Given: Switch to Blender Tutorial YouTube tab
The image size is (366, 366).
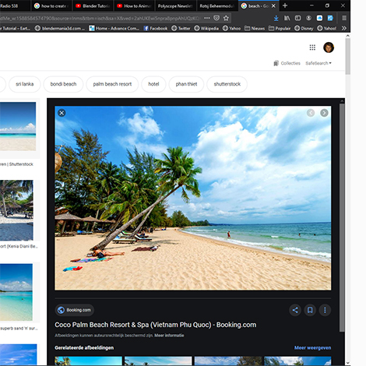Looking at the screenshot, I should pos(93,5).
